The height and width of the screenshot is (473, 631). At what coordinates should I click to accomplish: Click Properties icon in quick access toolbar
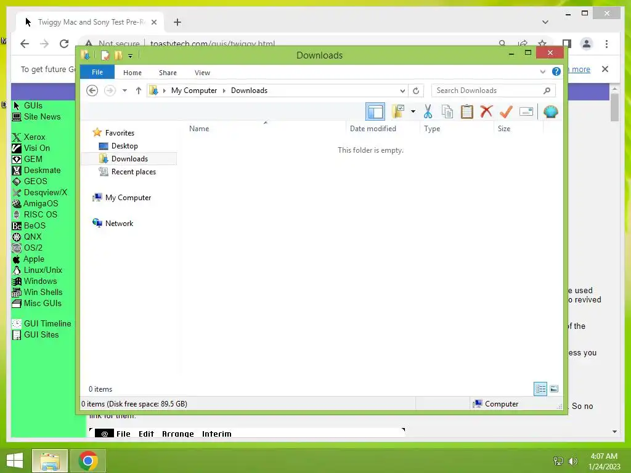pyautogui.click(x=105, y=55)
